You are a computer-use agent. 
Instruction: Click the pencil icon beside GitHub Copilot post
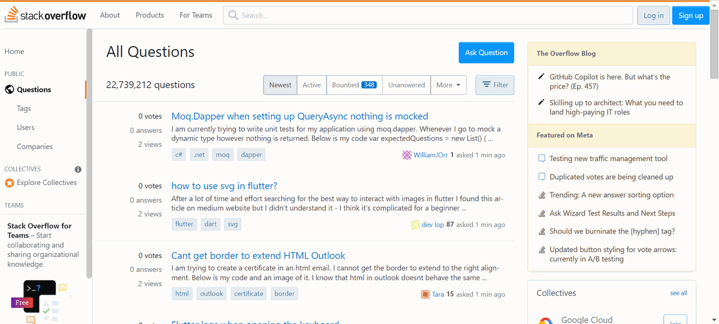(542, 77)
